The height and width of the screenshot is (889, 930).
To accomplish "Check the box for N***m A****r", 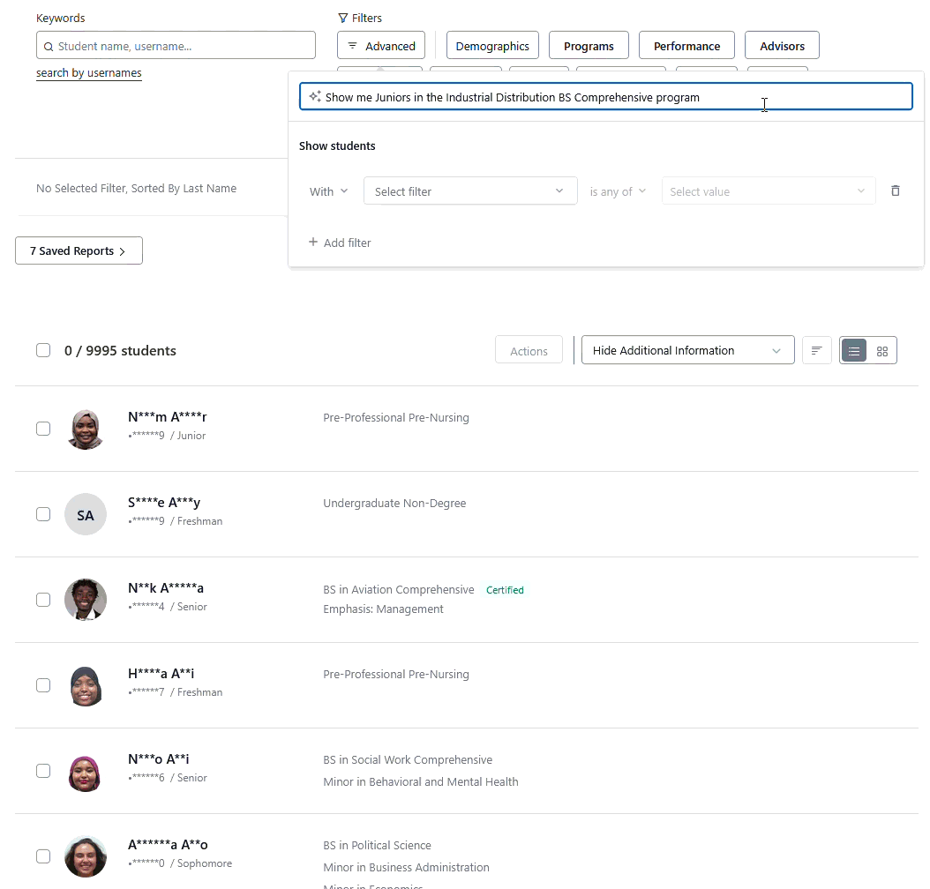I will [43, 429].
